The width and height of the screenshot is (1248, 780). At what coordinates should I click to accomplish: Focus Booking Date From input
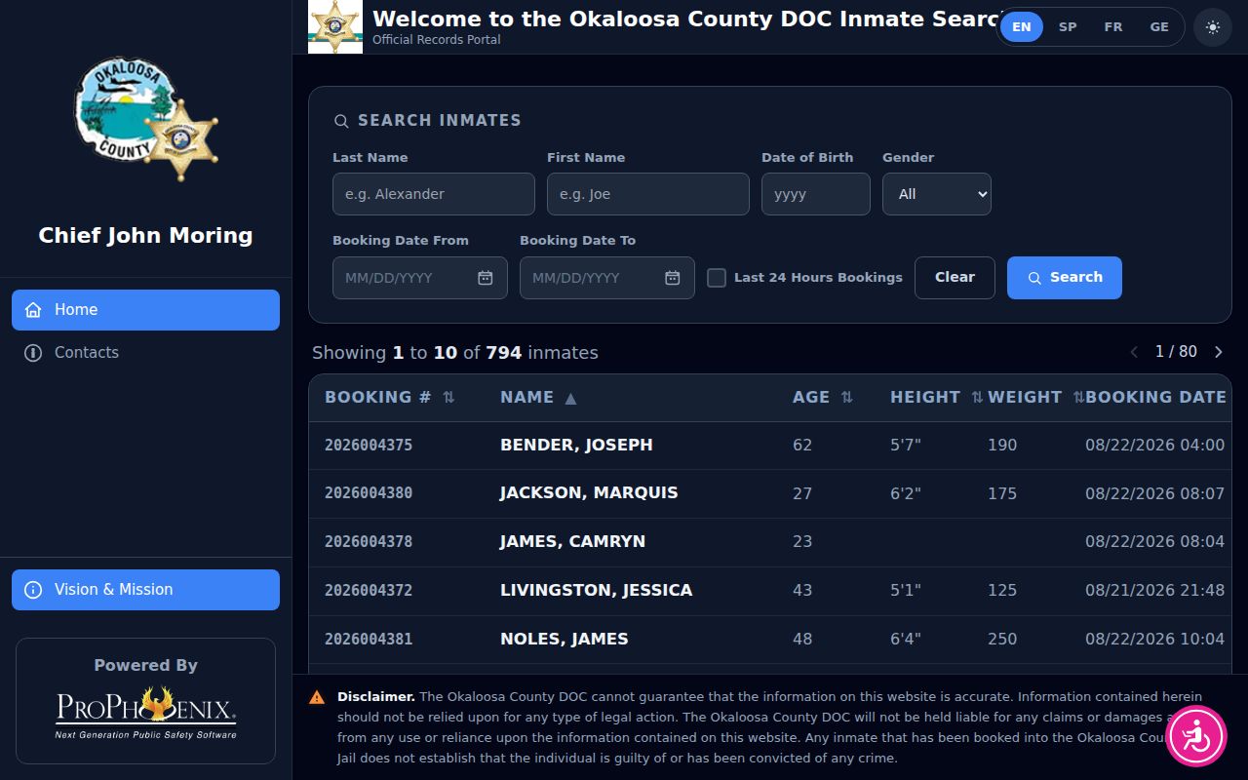click(420, 278)
